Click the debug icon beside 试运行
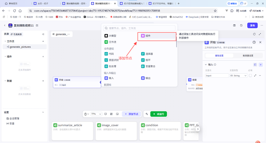 [147, 114]
